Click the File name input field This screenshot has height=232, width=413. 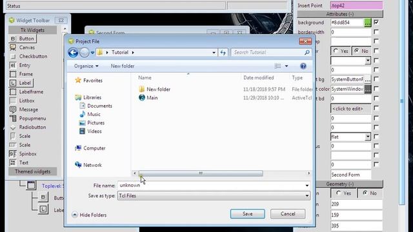211,186
